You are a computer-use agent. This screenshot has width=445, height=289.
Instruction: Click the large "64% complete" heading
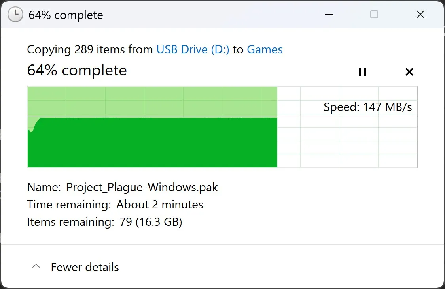coord(77,71)
